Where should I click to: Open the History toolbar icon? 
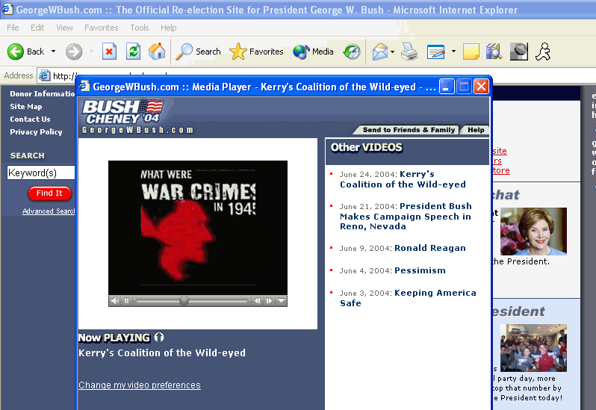point(352,52)
